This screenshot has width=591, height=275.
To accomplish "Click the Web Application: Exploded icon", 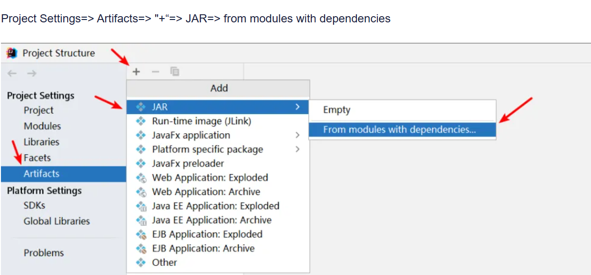I will tap(141, 178).
